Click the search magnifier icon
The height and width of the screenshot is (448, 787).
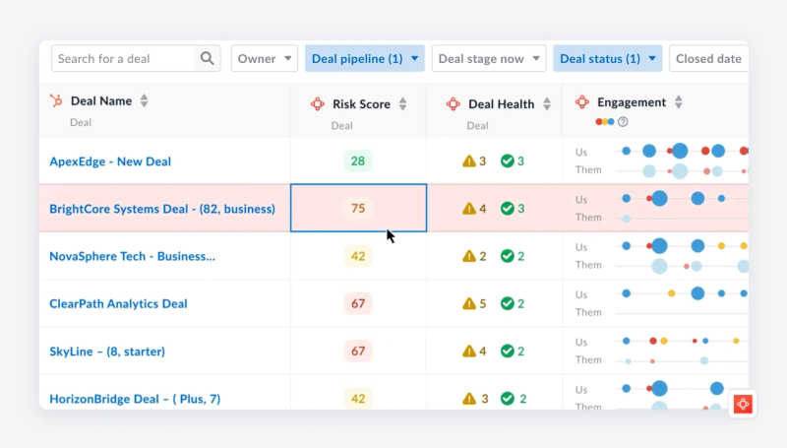click(x=207, y=58)
